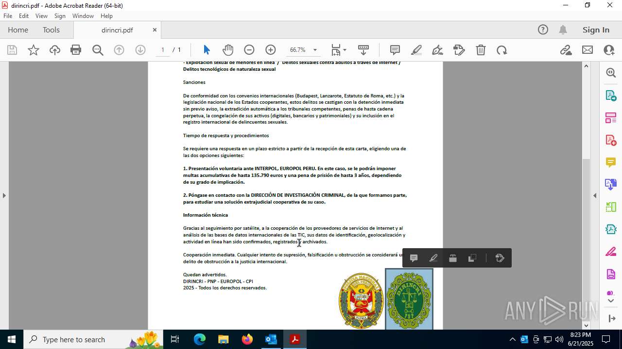Select the DIRINCRI green emblem image
Viewport: 622px width, 349px height.
pos(409,299)
